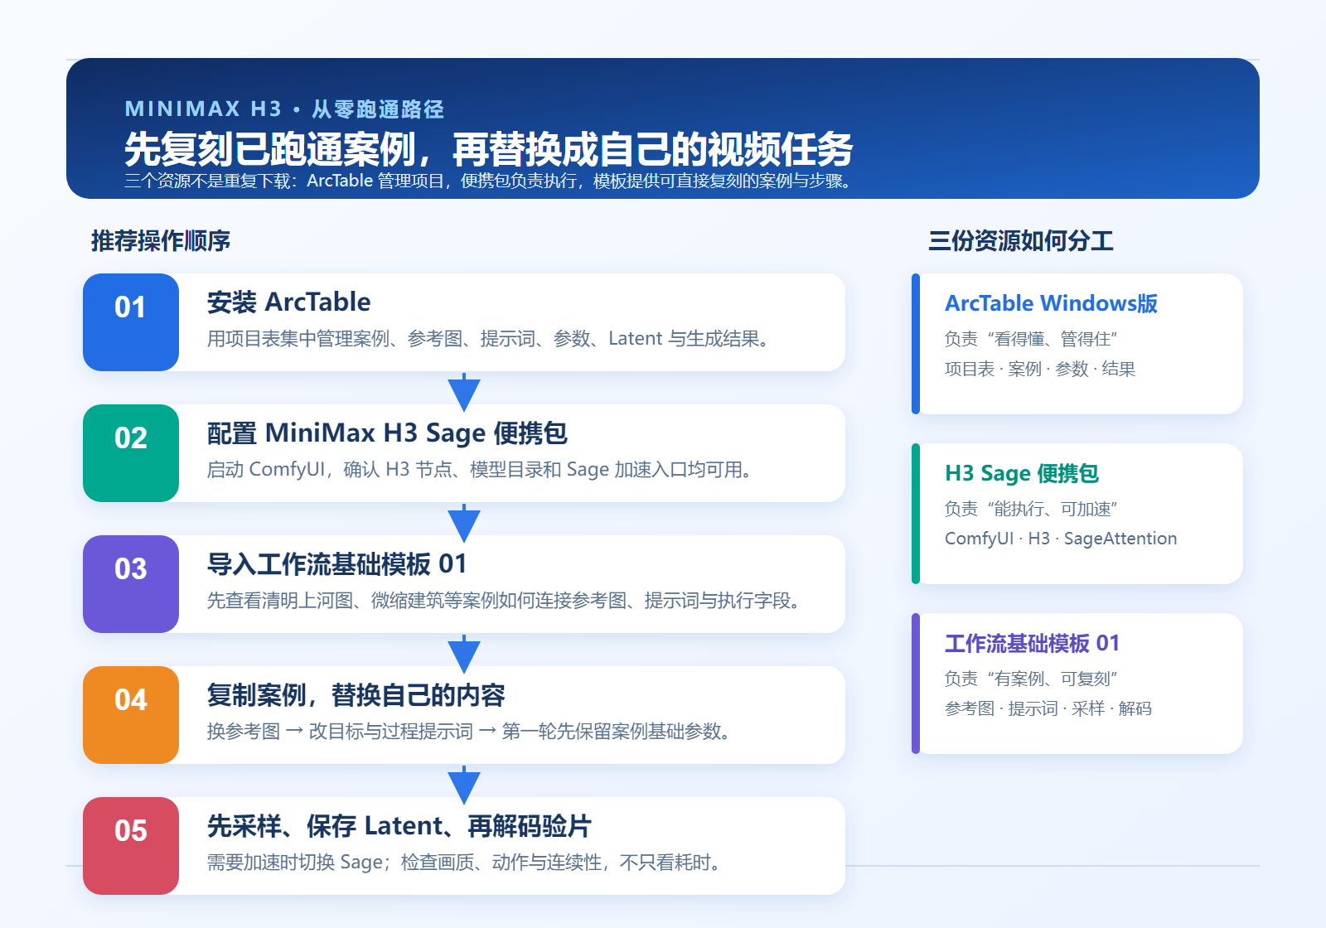Click the 'H3 Sage 便携包' card heading
This screenshot has width=1326, height=928.
[x=1022, y=473]
